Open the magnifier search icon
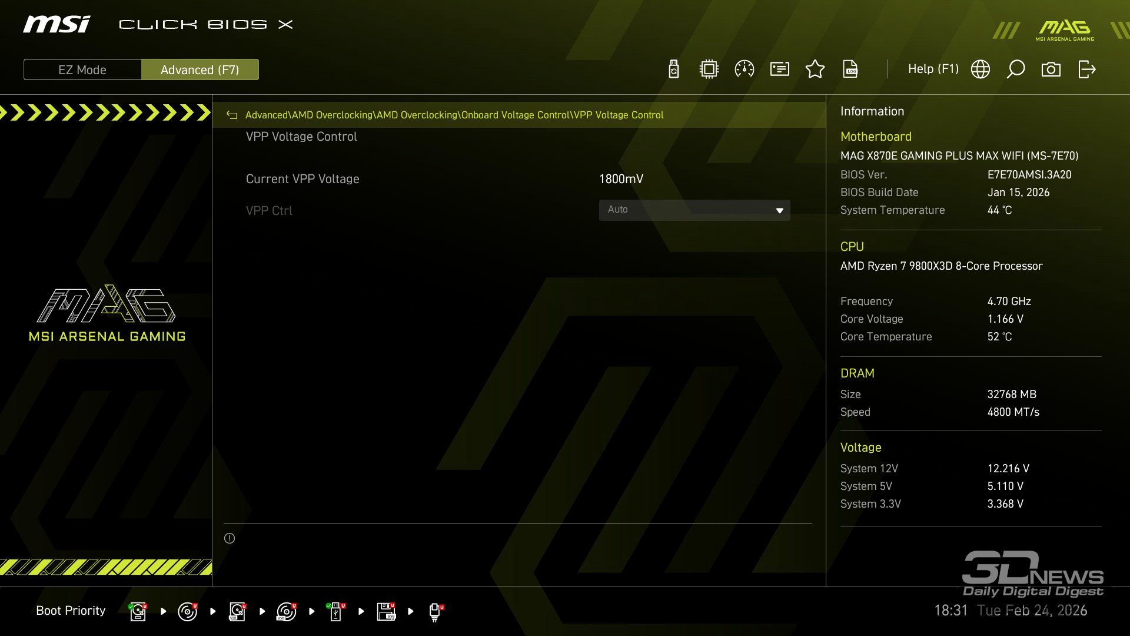This screenshot has width=1130, height=636. click(1016, 69)
